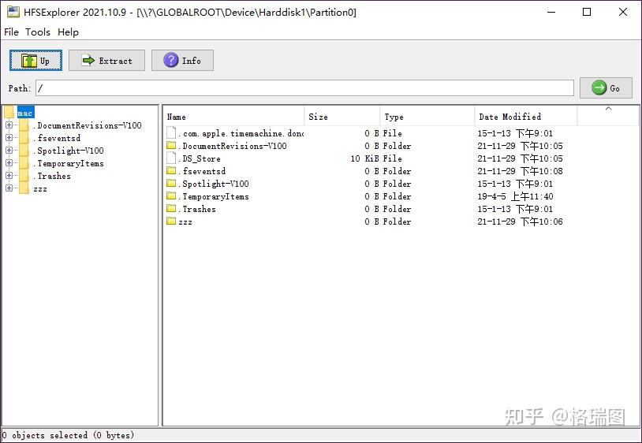Open the Info button
Screen dimensions: 642x443
[182, 61]
